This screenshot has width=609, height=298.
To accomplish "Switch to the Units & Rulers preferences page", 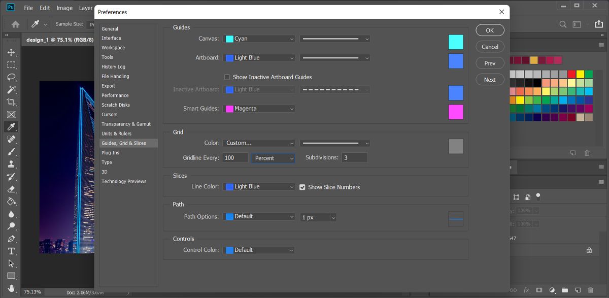I will (118, 134).
